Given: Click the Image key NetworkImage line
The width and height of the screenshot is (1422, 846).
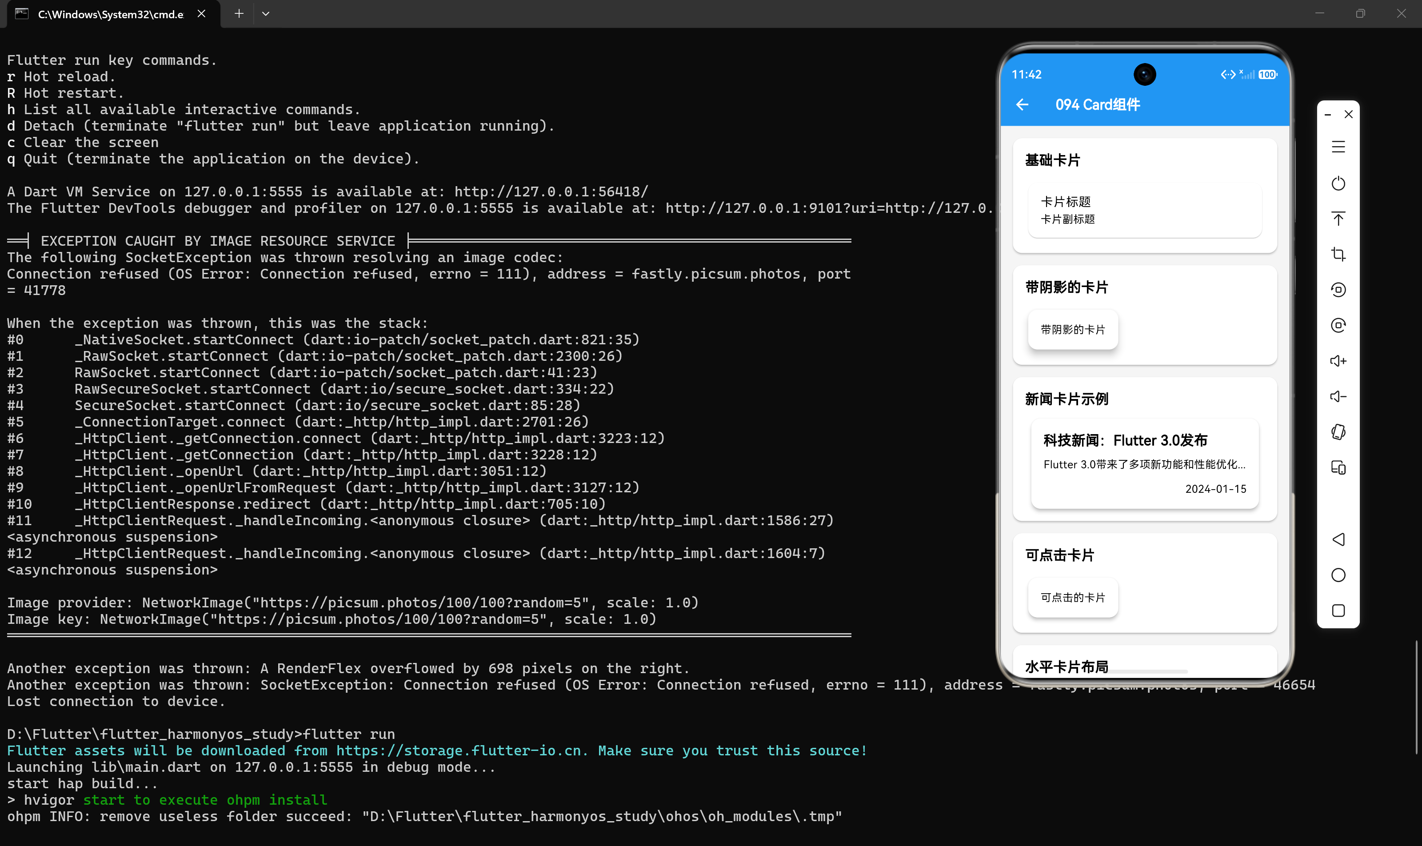Looking at the screenshot, I should 332,620.
